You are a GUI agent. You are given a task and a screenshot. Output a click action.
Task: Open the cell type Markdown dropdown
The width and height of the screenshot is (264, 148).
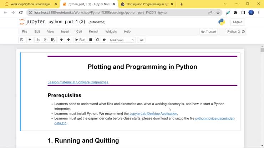coord(122,40)
